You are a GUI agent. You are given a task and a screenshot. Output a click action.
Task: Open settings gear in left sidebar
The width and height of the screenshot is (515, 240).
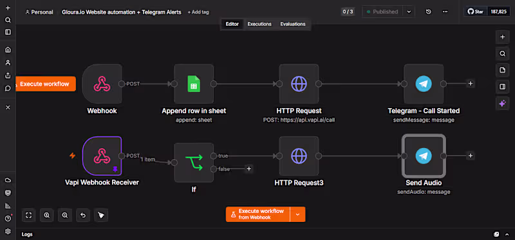(8, 232)
